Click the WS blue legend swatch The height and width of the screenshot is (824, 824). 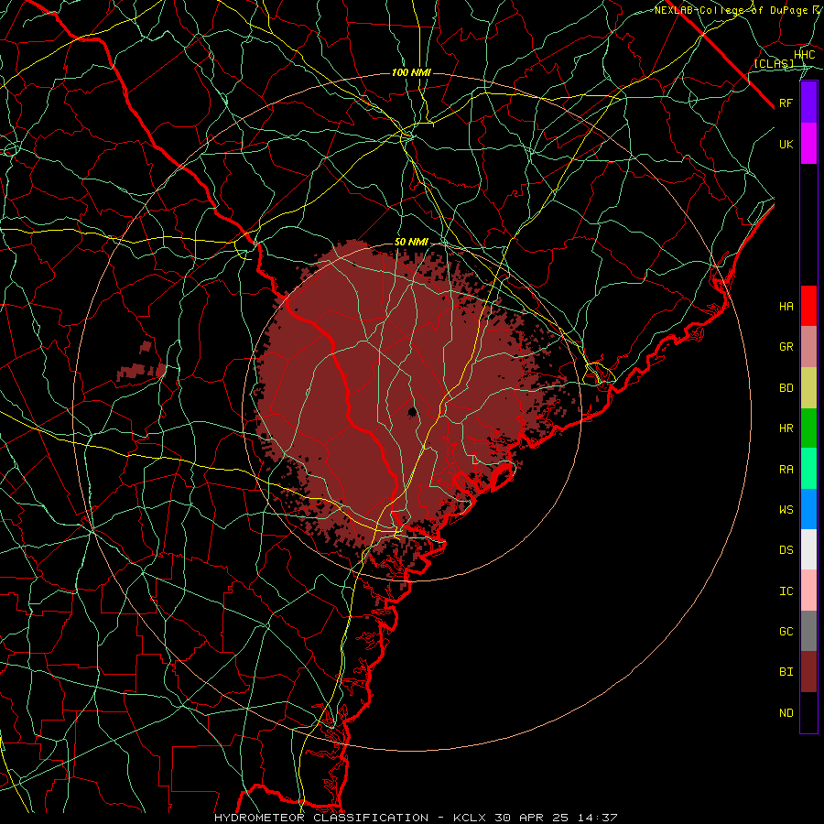pyautogui.click(x=808, y=509)
